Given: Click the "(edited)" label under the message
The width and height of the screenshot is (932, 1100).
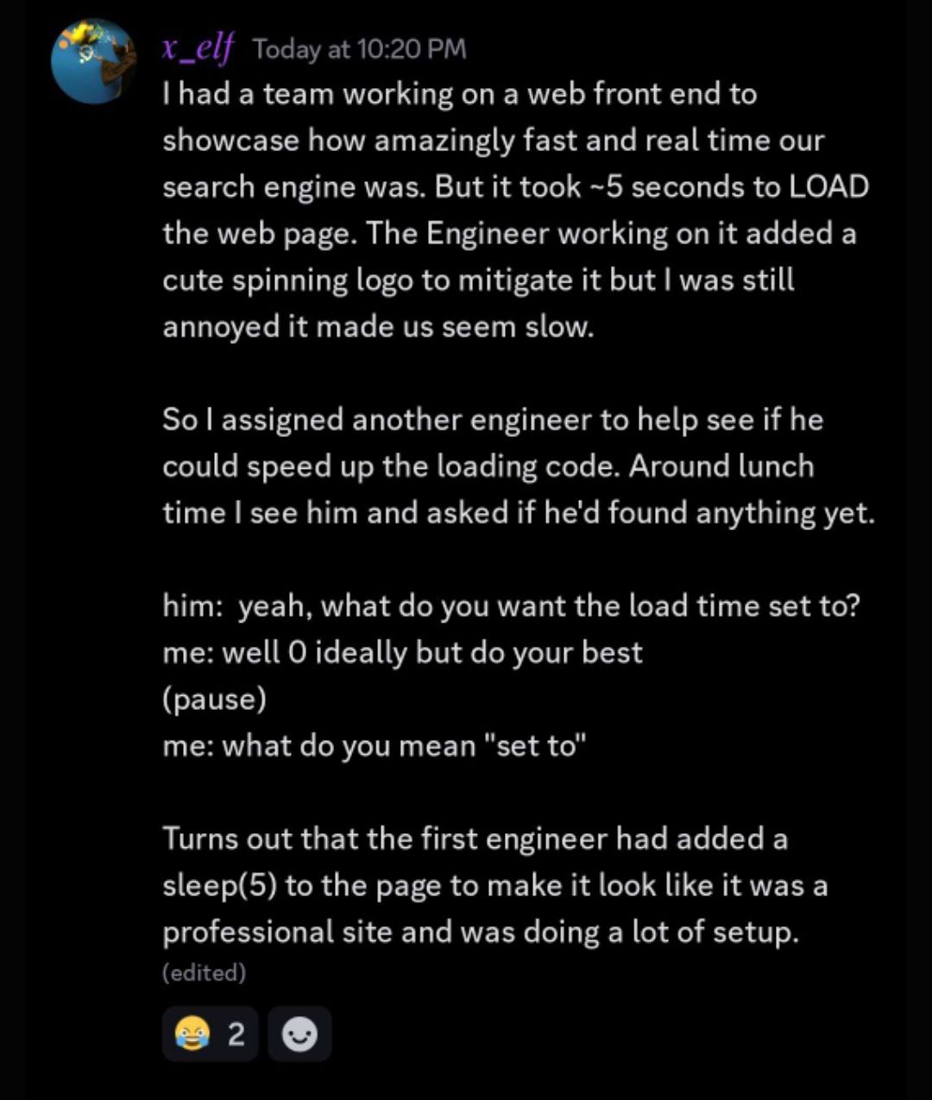Looking at the screenshot, I should 204,973.
